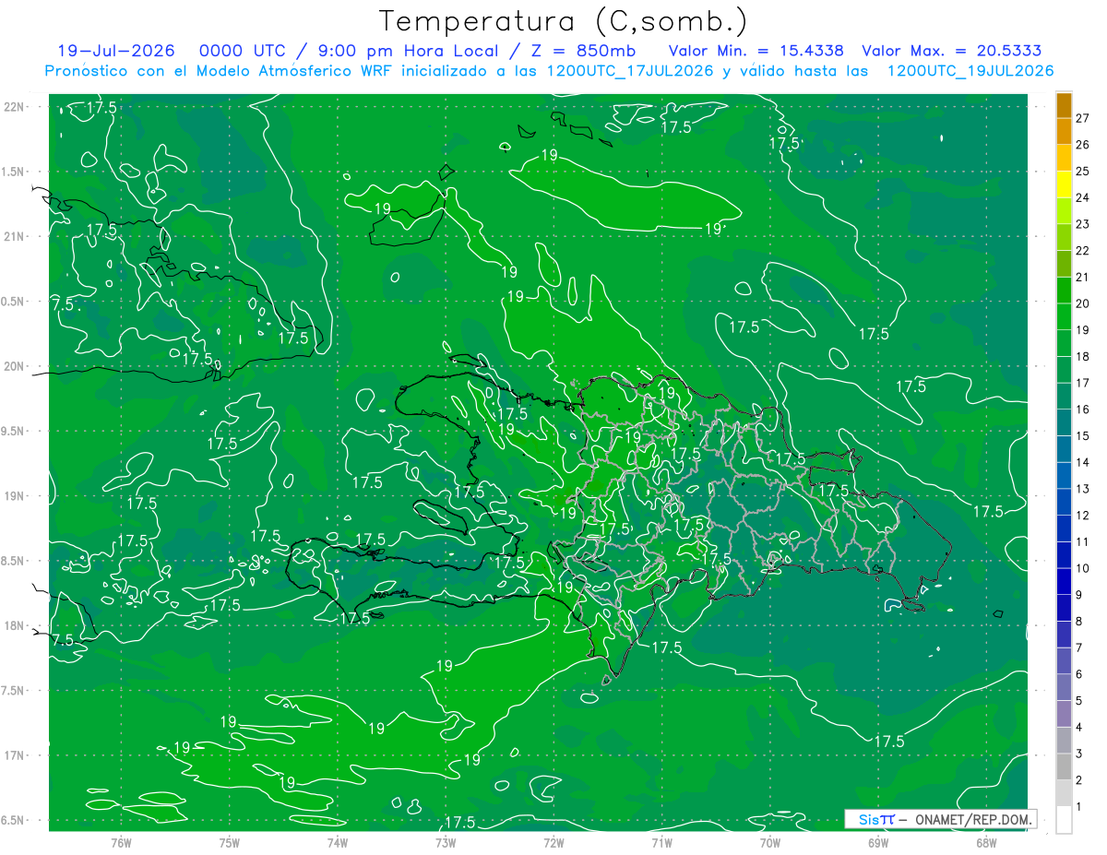Click latitude axis label "20N"
Viewport: 1107px width, 855px height.
(x=16, y=366)
